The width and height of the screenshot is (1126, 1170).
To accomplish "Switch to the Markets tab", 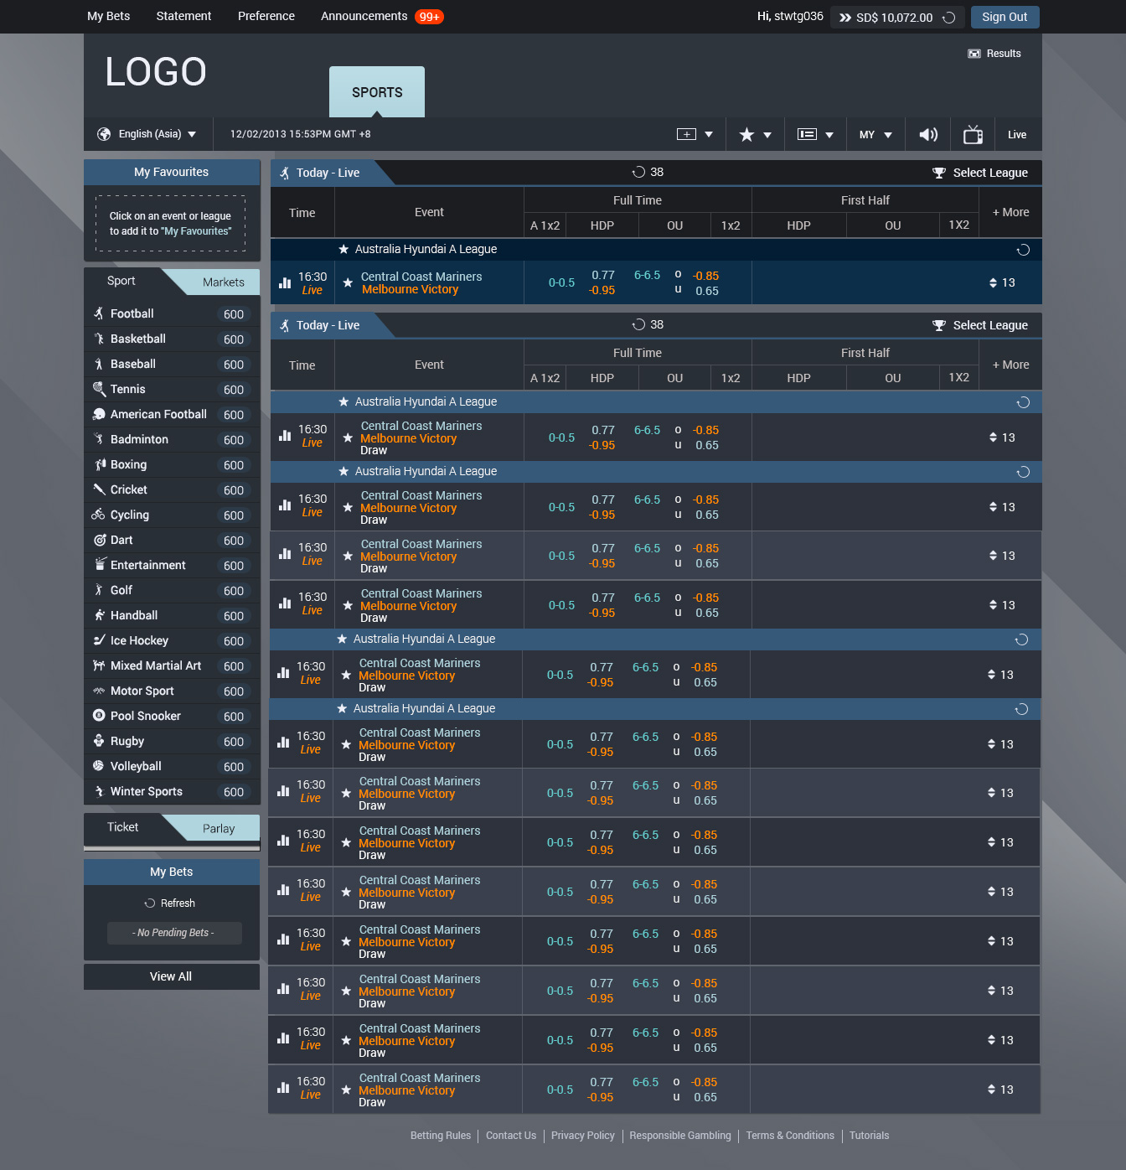I will pyautogui.click(x=223, y=282).
